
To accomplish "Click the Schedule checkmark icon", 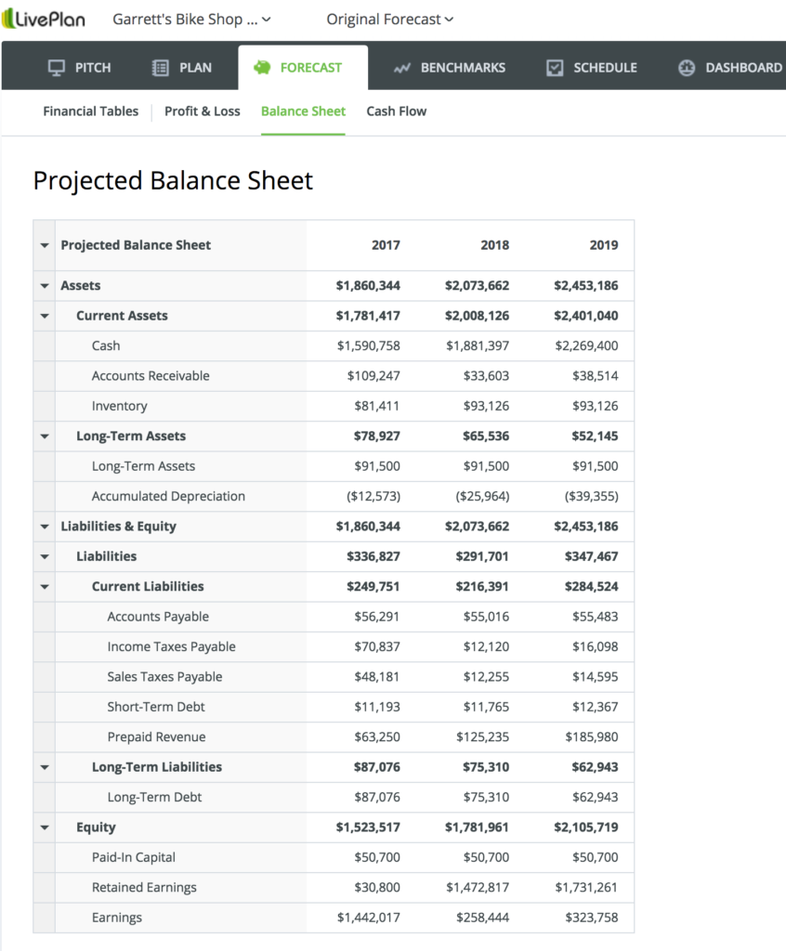I will pos(555,67).
